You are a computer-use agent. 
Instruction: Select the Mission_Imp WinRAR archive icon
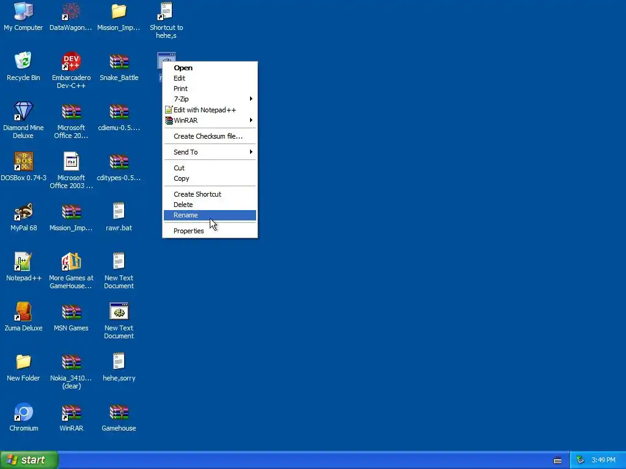point(71,212)
